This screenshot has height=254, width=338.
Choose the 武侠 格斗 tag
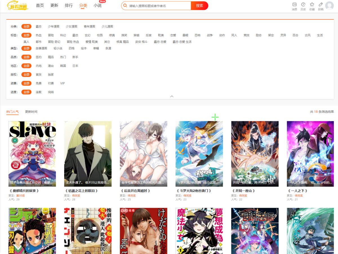(x=141, y=42)
